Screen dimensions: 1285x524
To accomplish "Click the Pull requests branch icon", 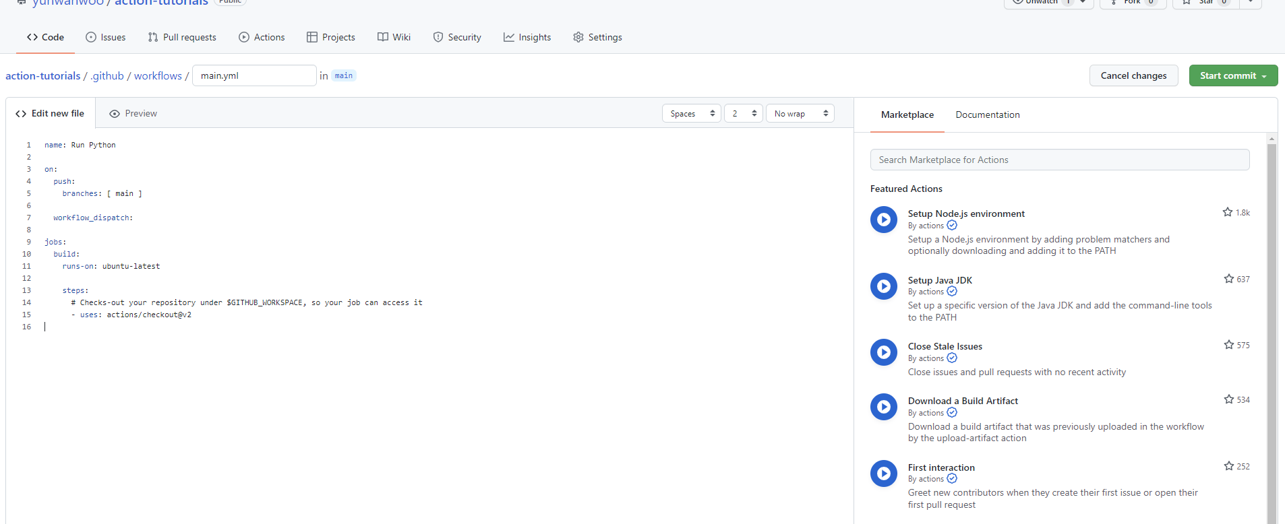I will click(153, 37).
